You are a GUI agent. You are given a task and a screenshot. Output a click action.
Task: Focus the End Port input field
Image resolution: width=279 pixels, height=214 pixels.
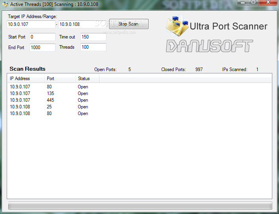(42, 48)
